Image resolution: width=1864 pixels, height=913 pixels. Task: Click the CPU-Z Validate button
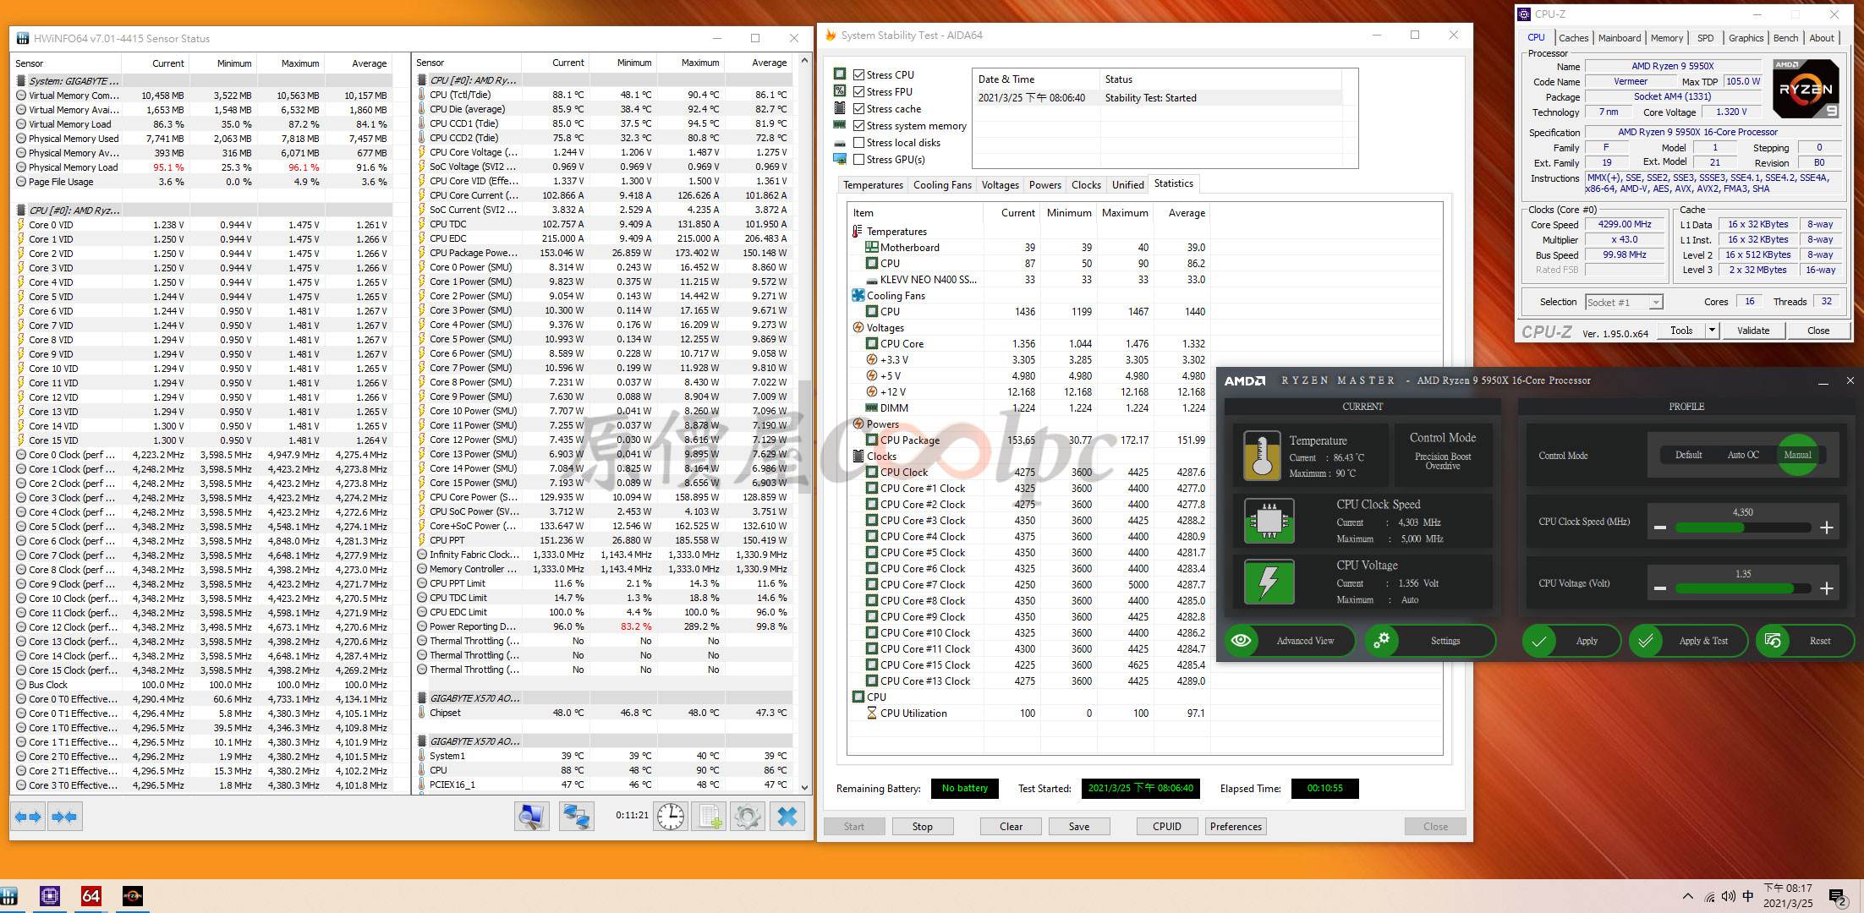coord(1752,331)
